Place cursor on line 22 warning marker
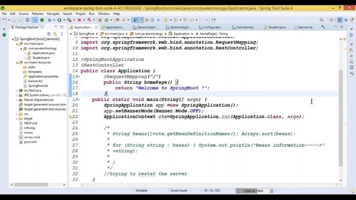 point(71,117)
